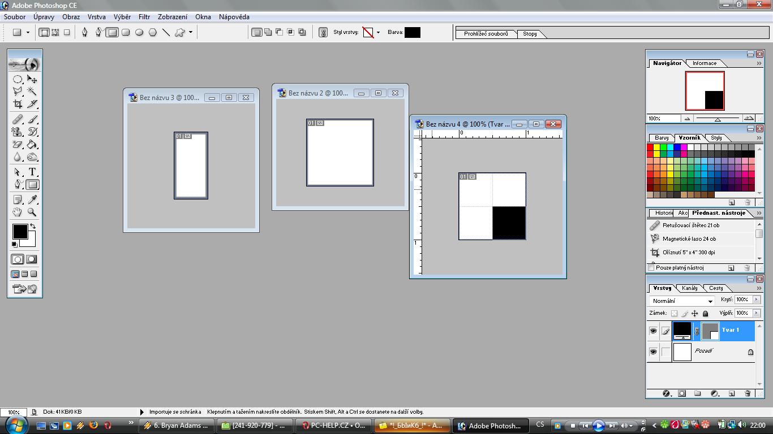Image resolution: width=773 pixels, height=434 pixels.
Task: Pick the Type (T) tool
Action: click(32, 172)
